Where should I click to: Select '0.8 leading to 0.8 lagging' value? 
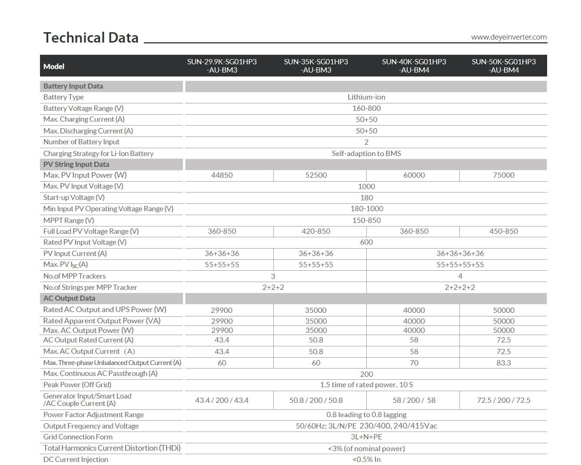[366, 415]
